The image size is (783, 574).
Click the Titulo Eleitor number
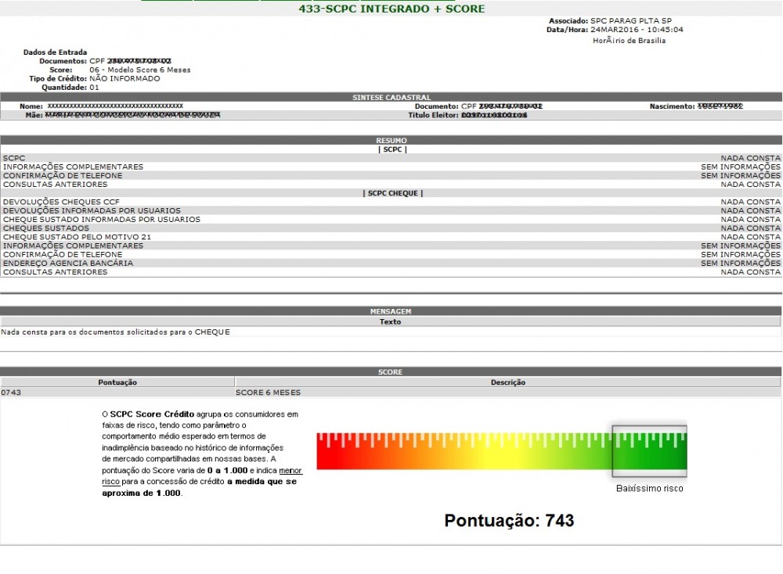pos(494,115)
